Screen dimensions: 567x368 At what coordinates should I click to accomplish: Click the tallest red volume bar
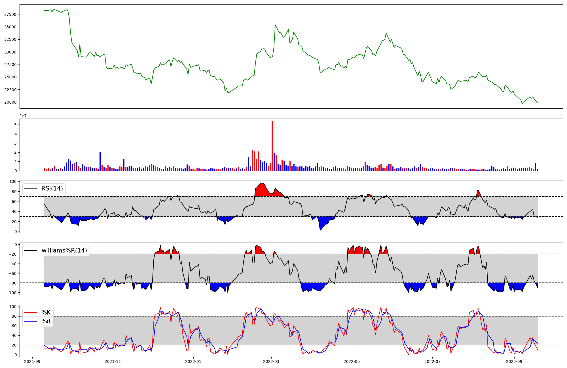pyautogui.click(x=272, y=146)
